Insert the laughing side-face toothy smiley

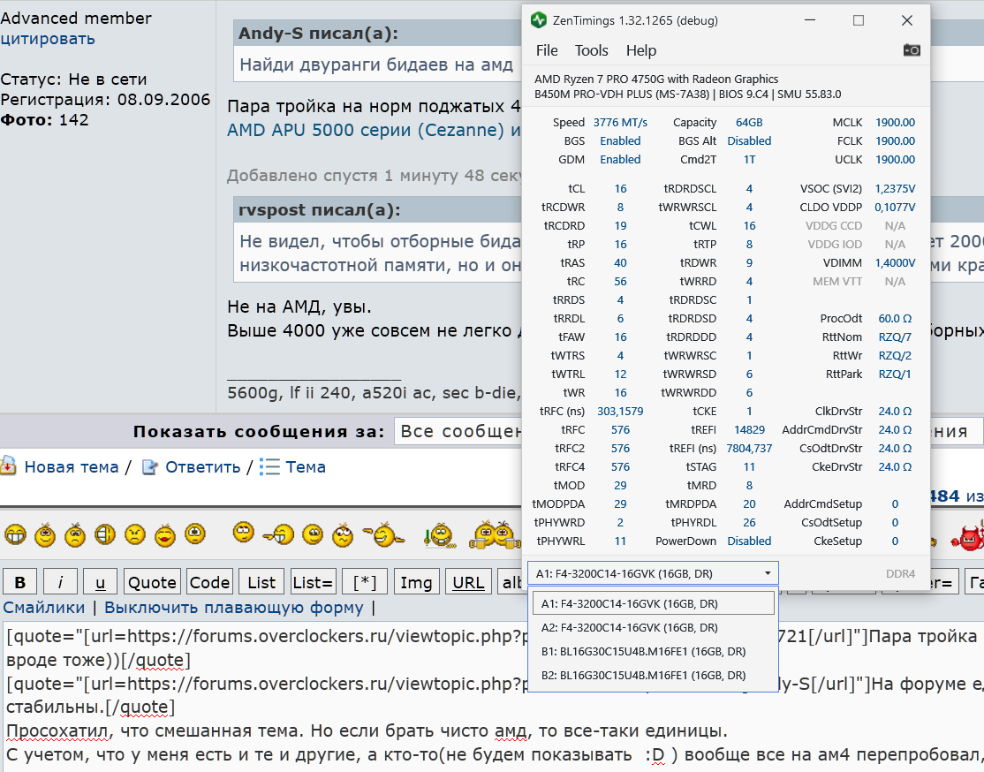coord(105,534)
